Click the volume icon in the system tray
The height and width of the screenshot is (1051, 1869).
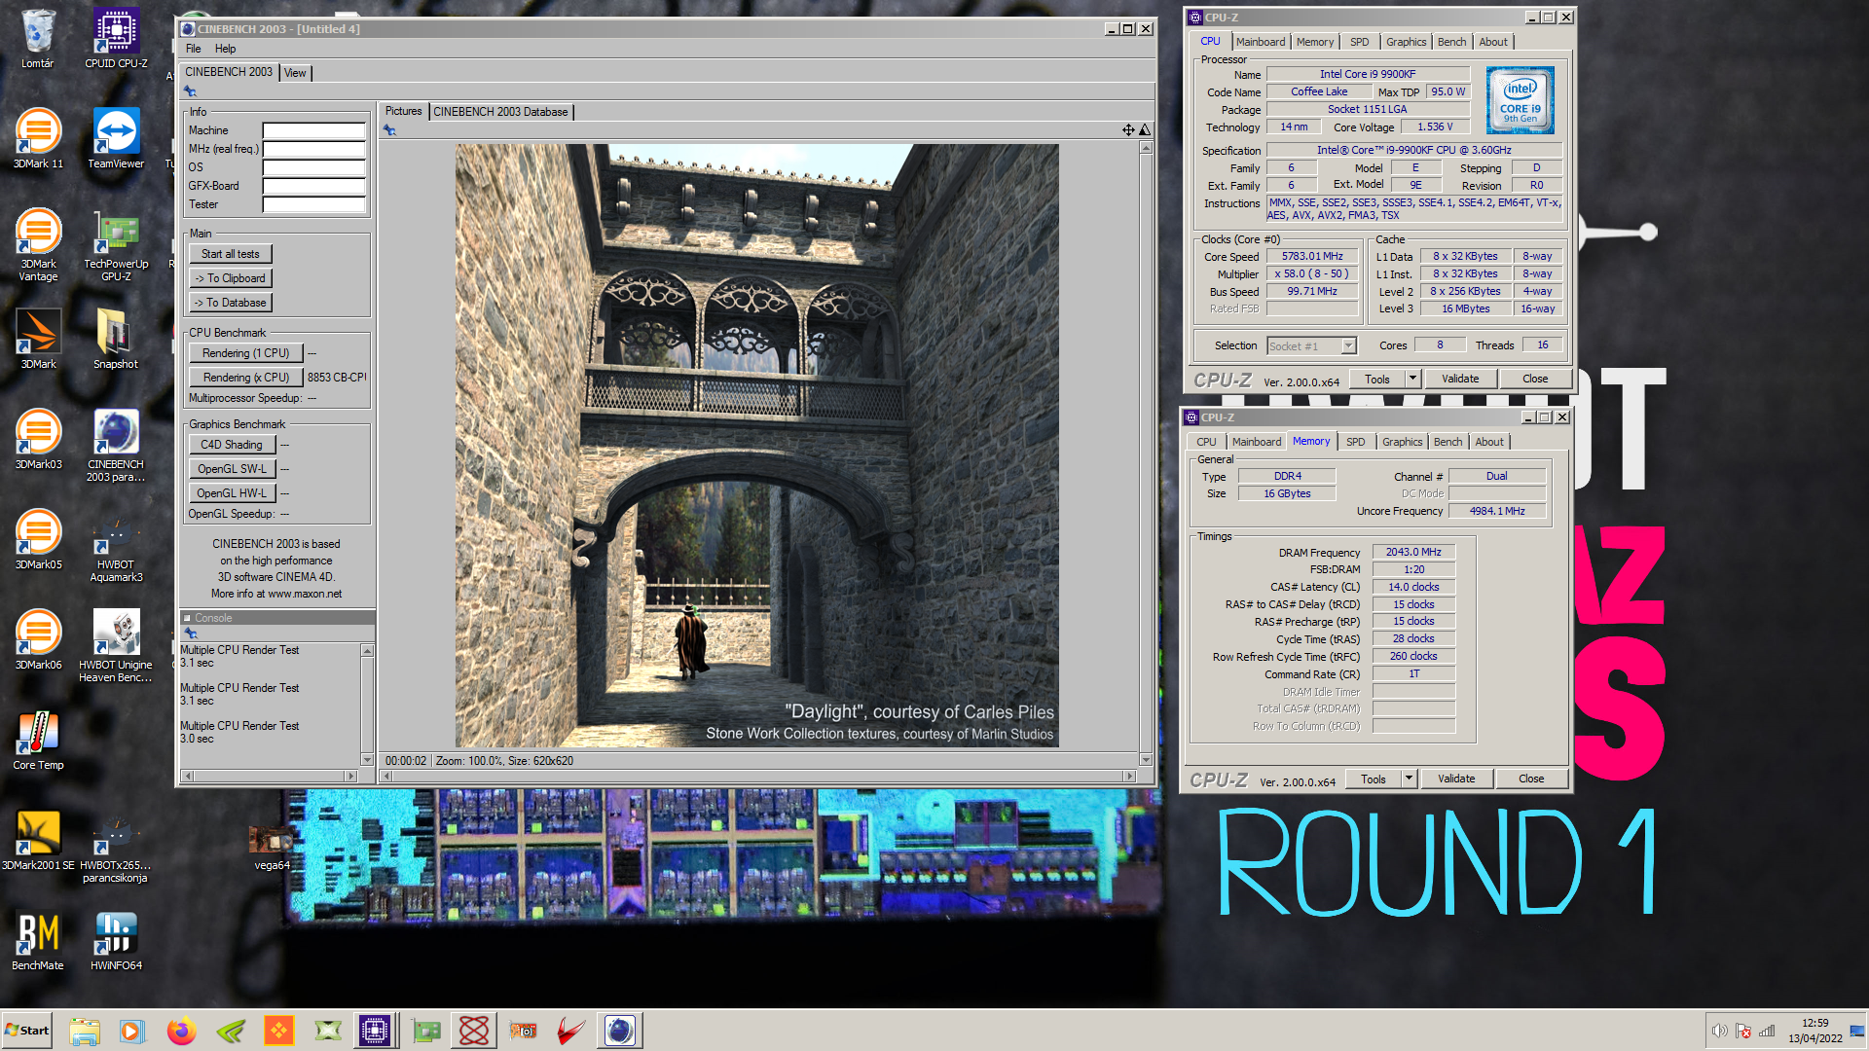(x=1719, y=1031)
